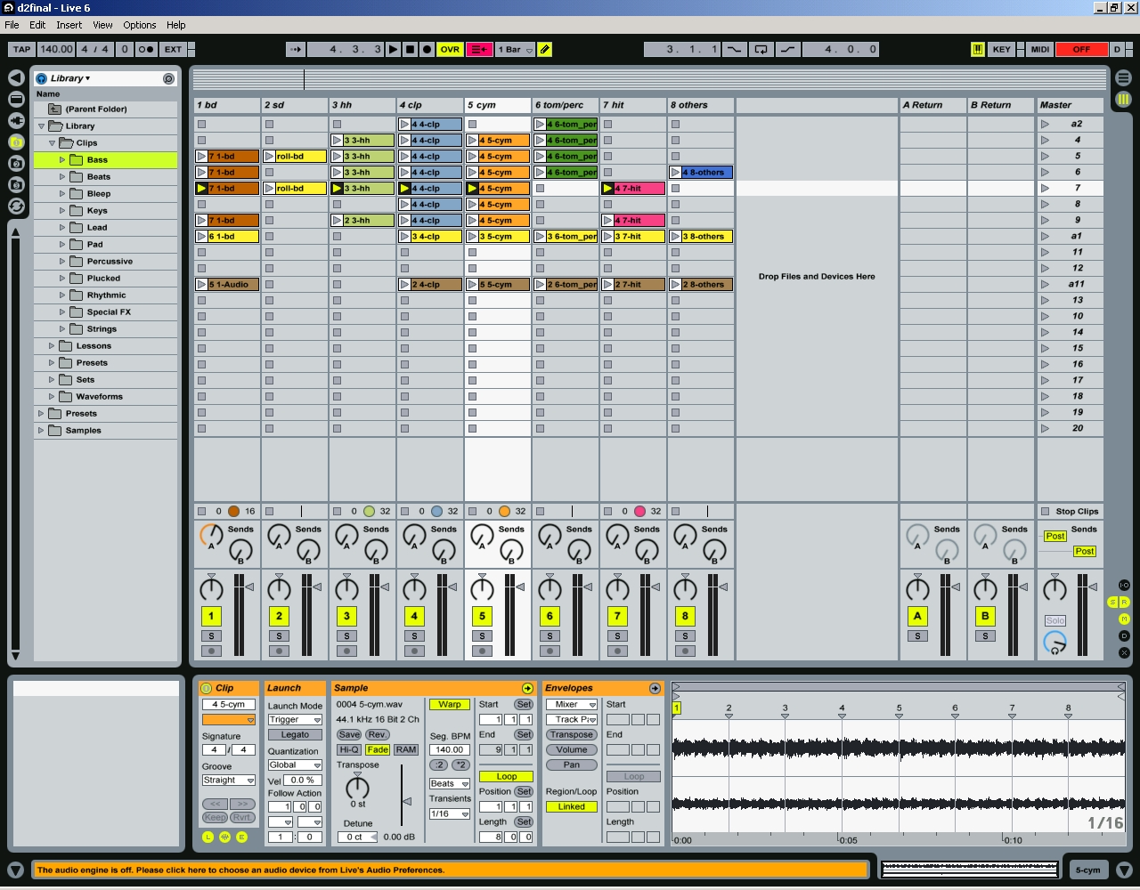
Task: Click the global Record button
Action: tap(427, 49)
